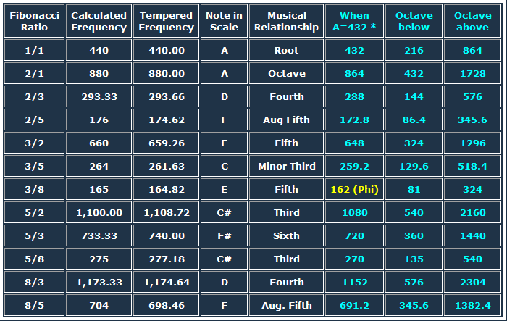Select the Aug Fifth cell in 2/5 row
The height and width of the screenshot is (321, 507).
(287, 120)
